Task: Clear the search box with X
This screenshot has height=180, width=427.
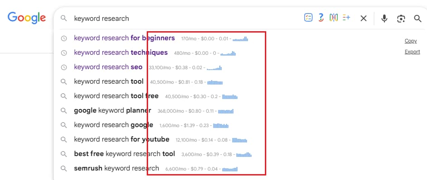Action: [x=364, y=19]
